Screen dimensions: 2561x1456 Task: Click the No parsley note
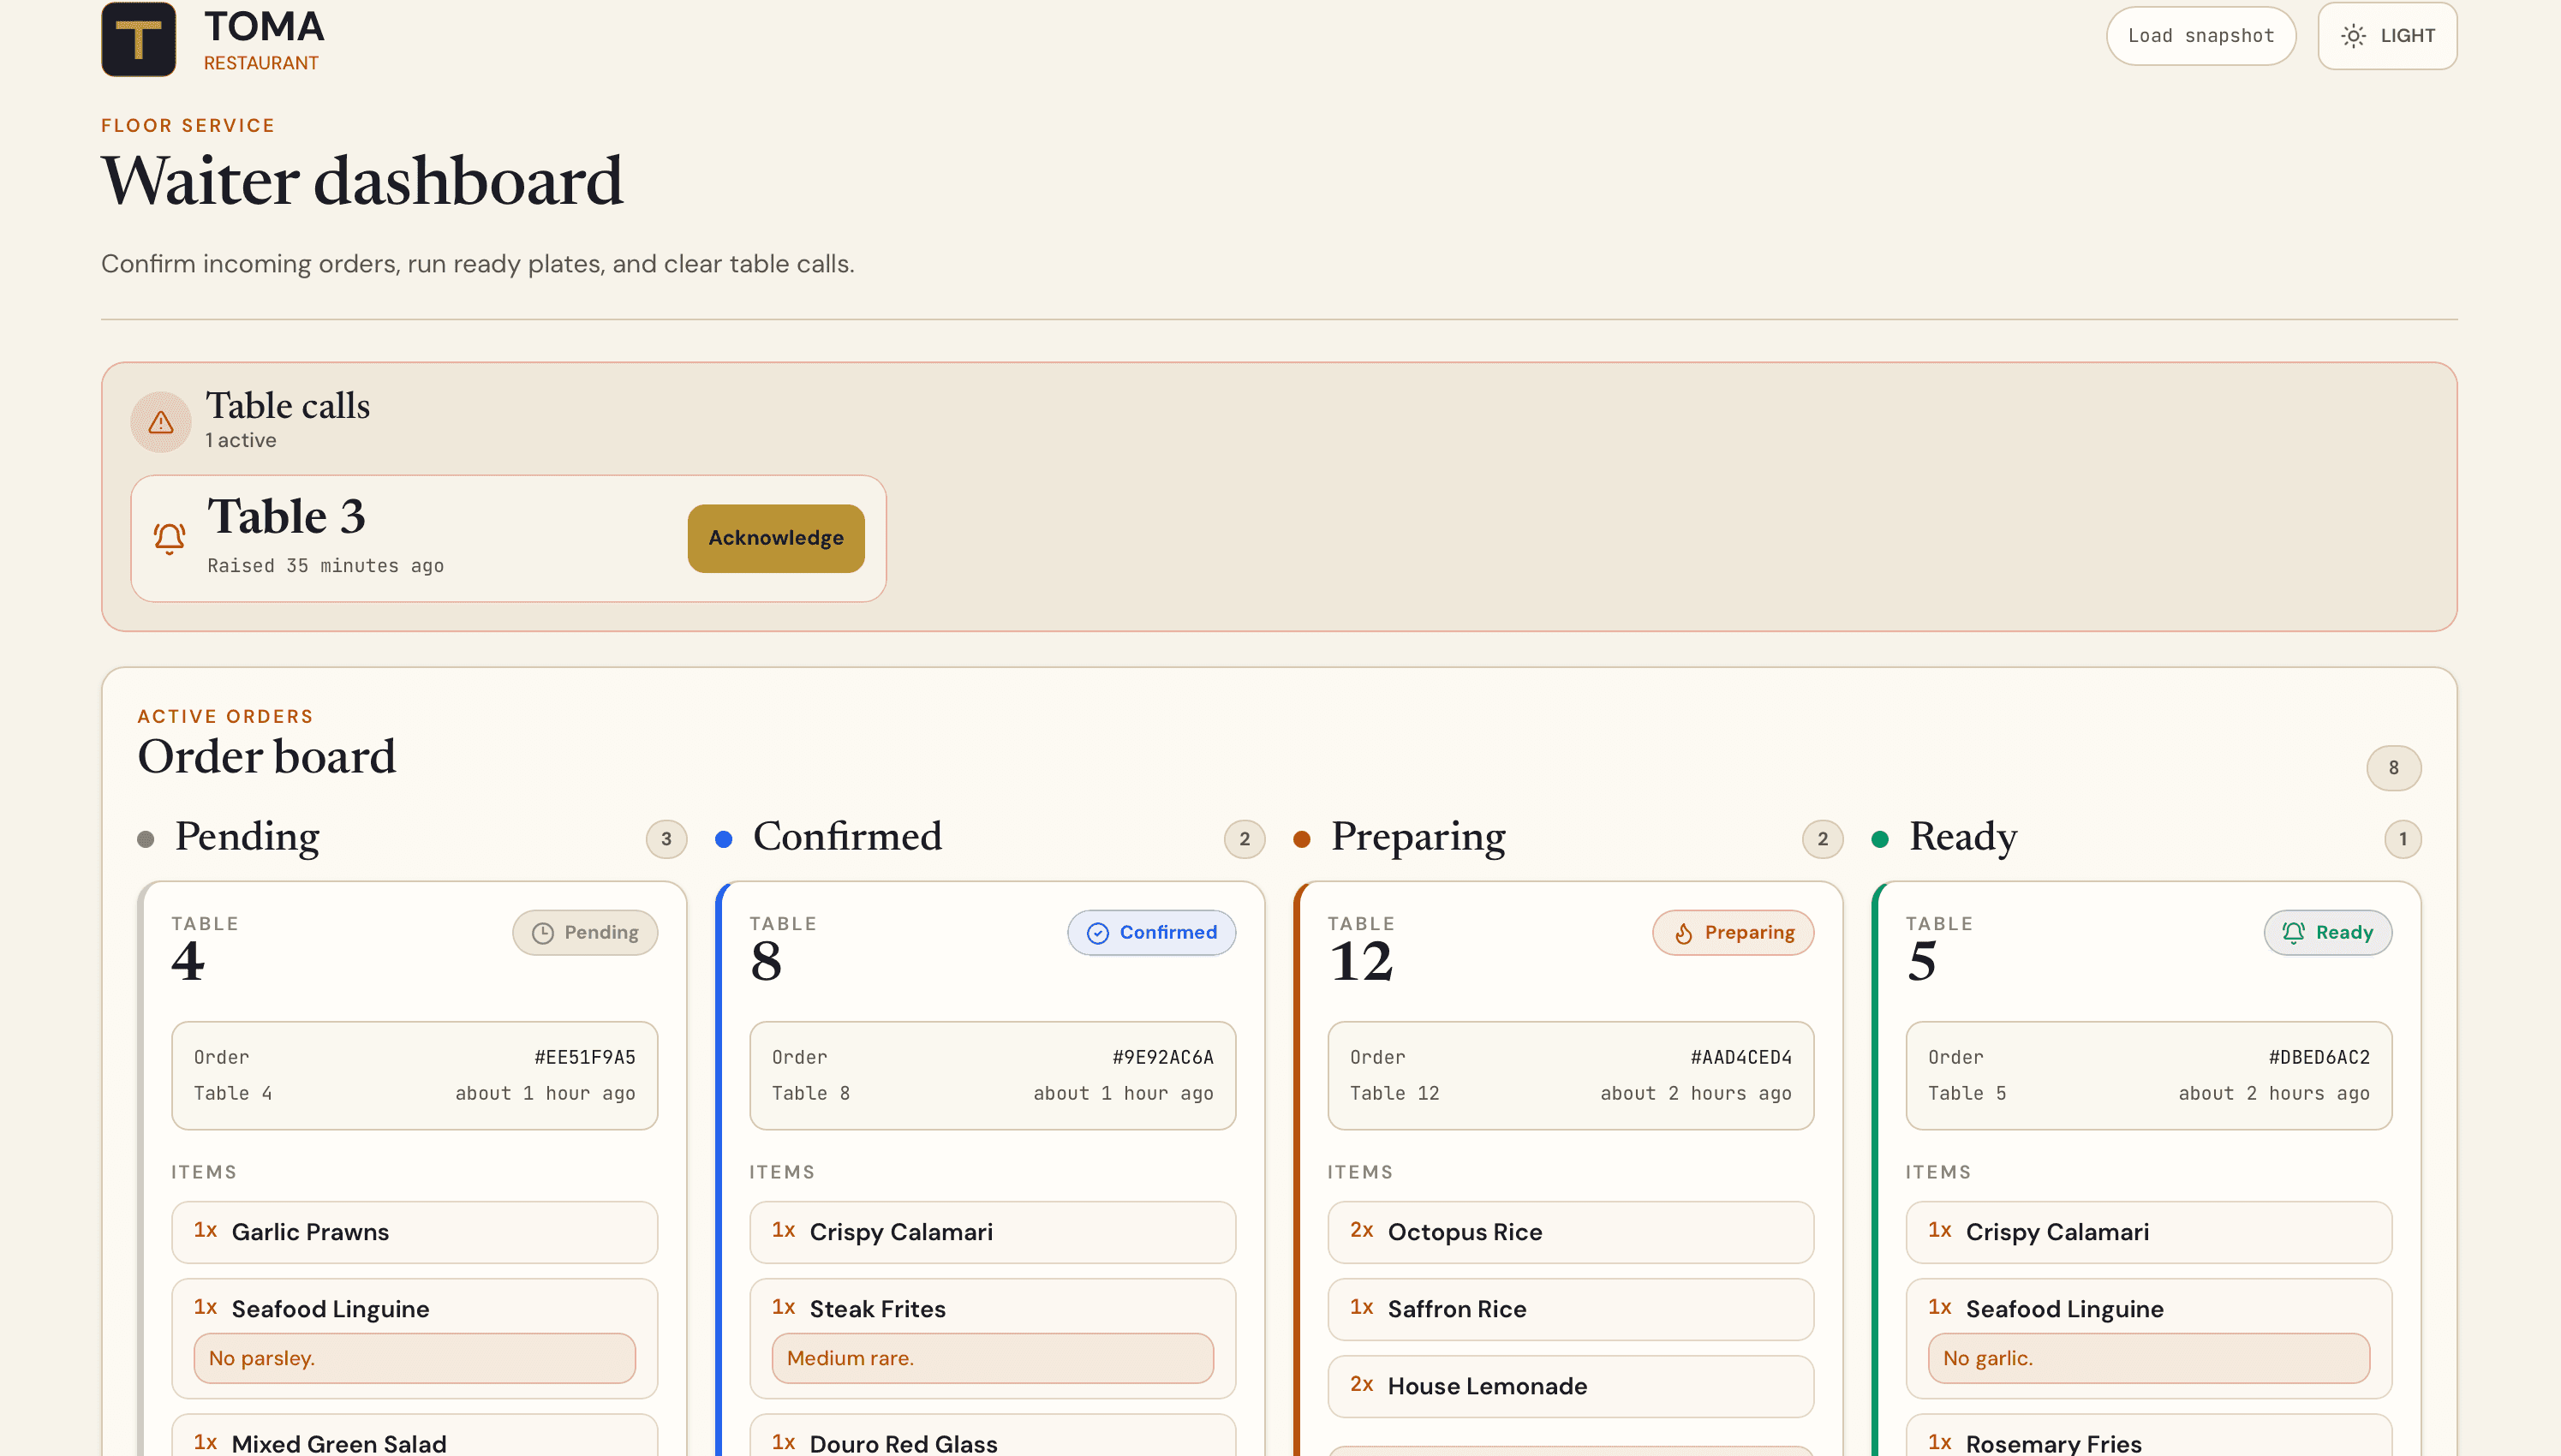coord(414,1358)
